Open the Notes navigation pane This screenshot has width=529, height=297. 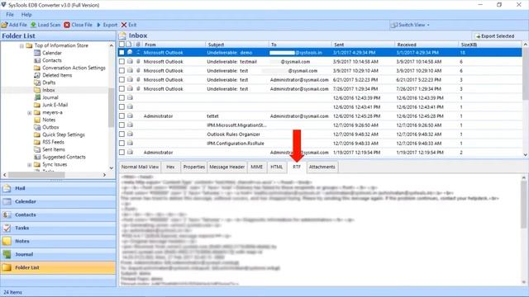pos(58,241)
